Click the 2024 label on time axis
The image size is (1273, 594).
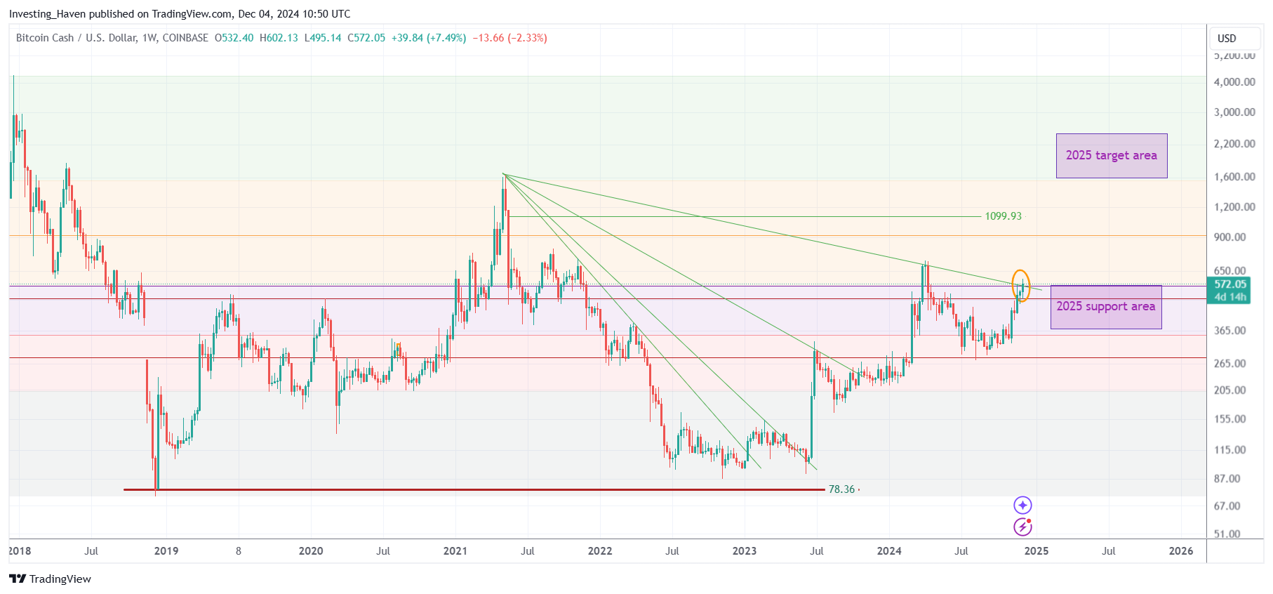click(889, 551)
